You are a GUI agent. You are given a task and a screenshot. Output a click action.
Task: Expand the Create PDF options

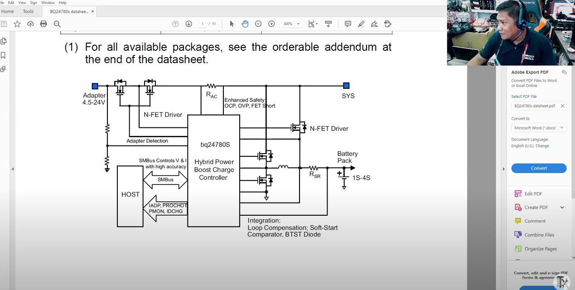pos(562,208)
